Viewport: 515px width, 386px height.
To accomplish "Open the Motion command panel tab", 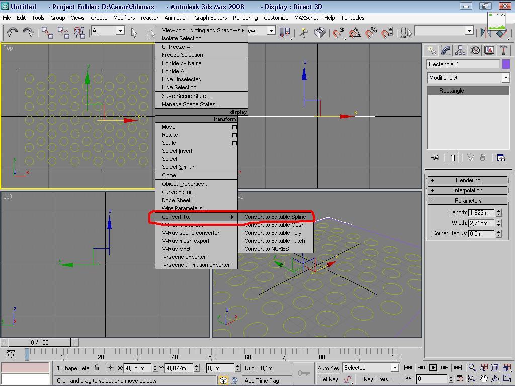I will (475, 50).
